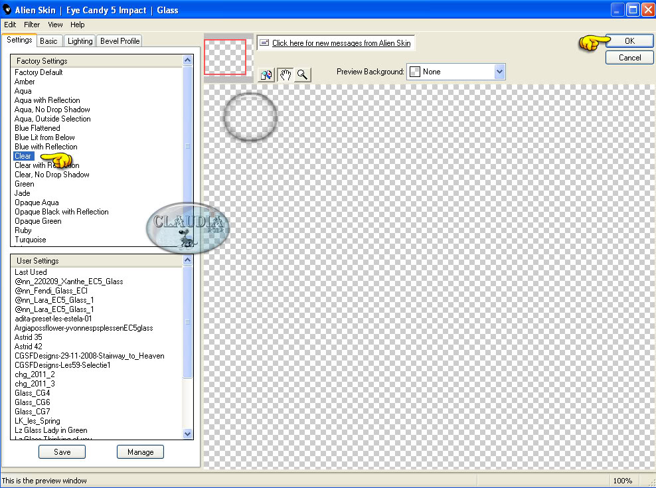Screen dimensions: 656x488
Task: Select the Jade preset
Action: (22, 193)
